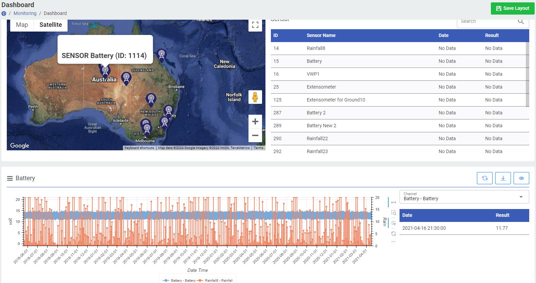Screen dimensions: 536x283
Task: Toggle Battery - Battery series in chart legend
Action: pos(180,280)
